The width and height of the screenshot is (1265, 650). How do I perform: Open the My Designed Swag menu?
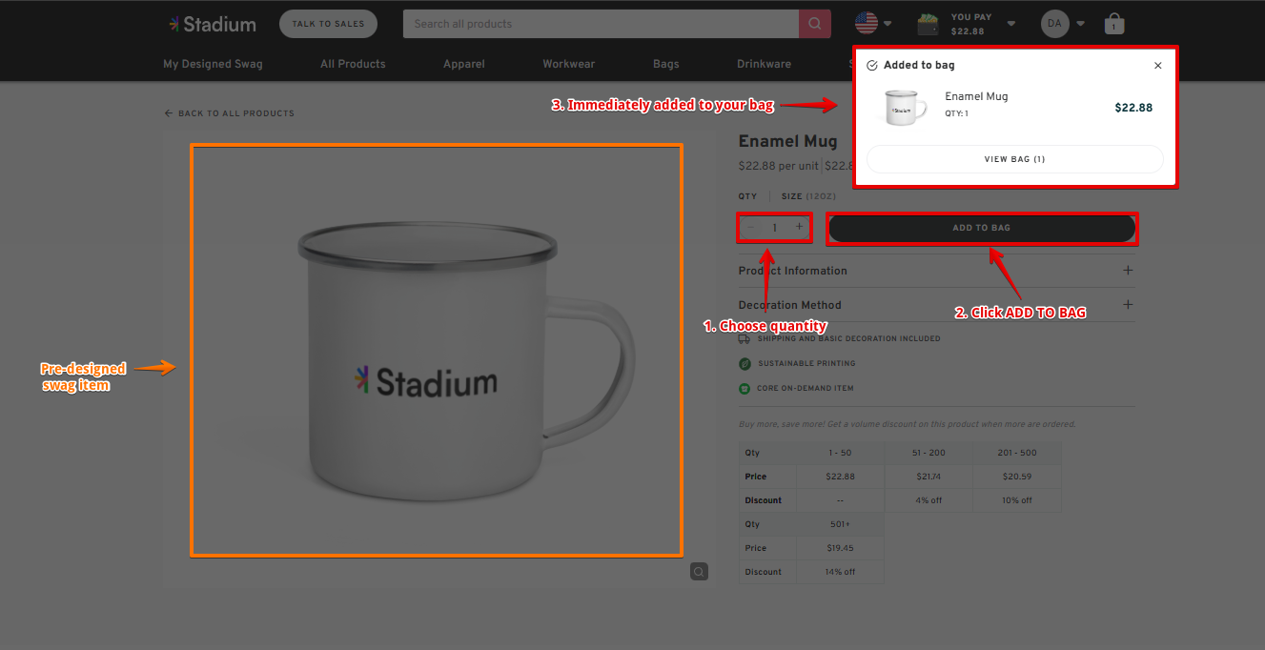[x=213, y=64]
